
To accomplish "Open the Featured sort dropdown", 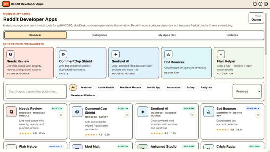I will coord(247,91).
